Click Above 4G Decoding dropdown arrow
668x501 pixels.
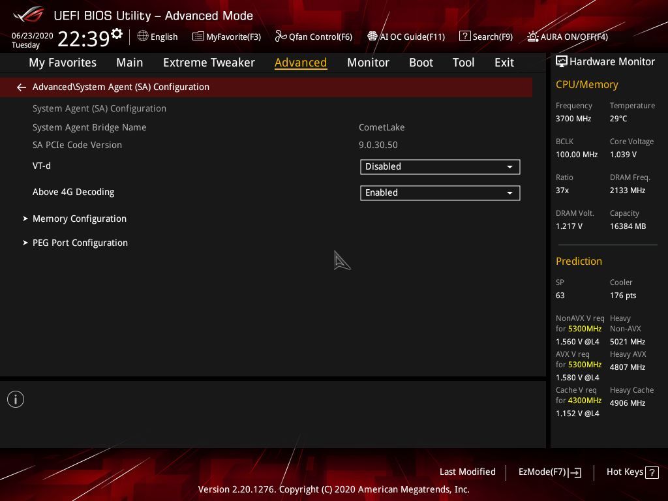509,193
